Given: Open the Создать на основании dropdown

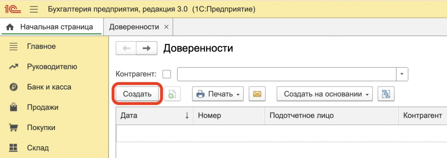Looking at the screenshot, I should point(325,94).
